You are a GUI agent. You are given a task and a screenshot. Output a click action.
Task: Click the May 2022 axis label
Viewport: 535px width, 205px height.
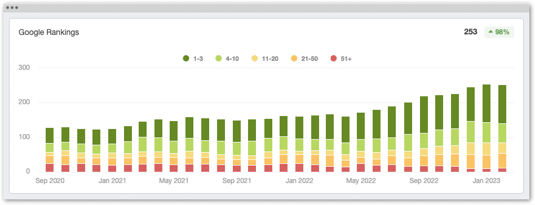coord(361,181)
